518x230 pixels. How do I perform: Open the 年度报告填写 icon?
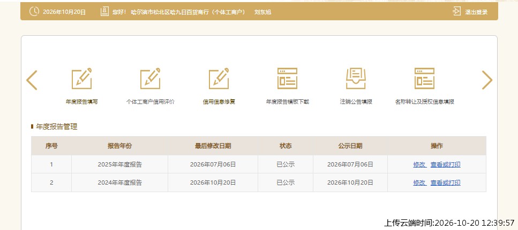click(81, 78)
